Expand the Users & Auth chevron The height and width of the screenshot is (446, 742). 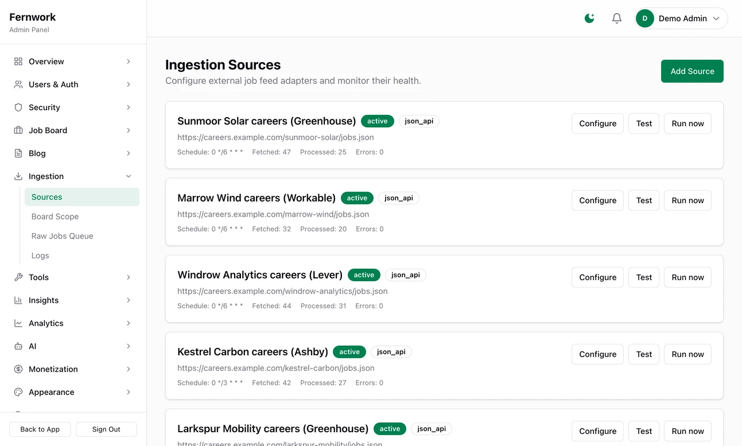click(129, 84)
